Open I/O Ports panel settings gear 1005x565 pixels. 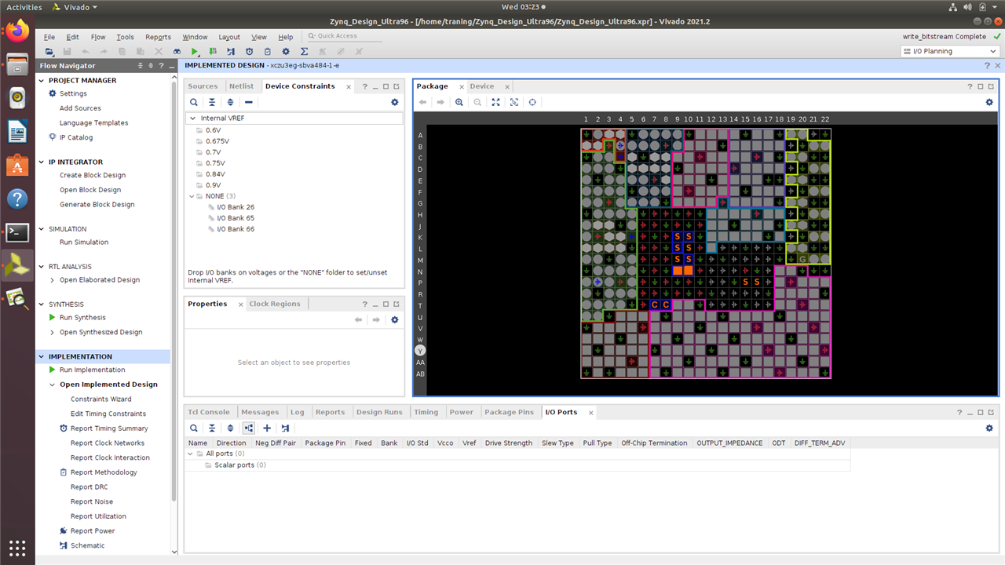pos(989,428)
